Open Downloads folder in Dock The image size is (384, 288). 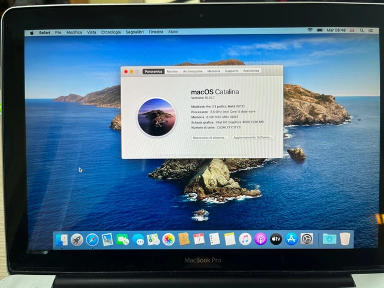329,239
